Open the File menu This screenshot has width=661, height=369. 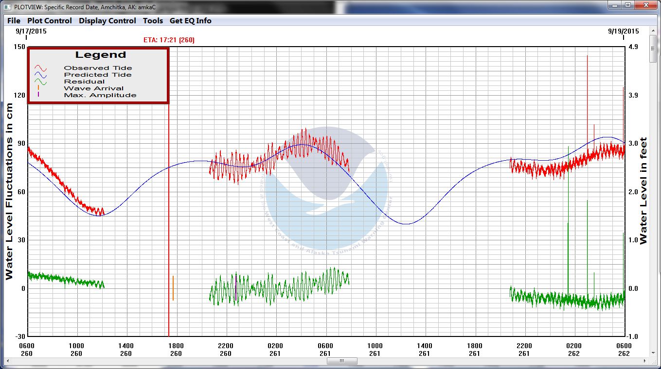14,21
